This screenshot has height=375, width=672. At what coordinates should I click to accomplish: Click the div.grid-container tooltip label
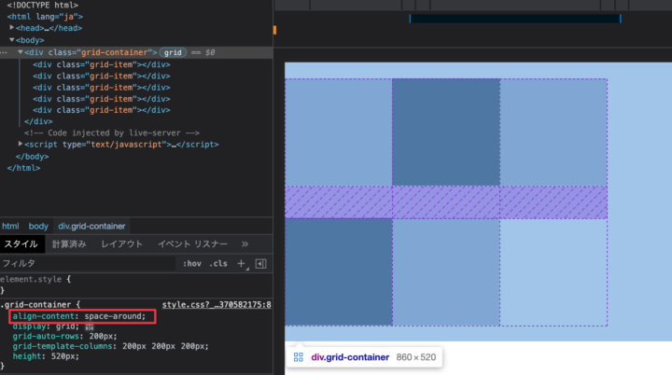click(x=350, y=357)
